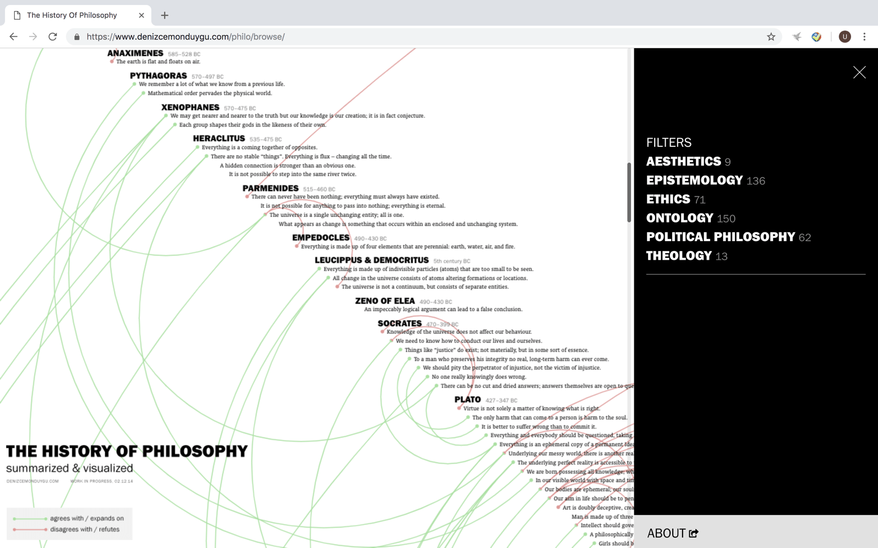Click the colorful shield extension icon

pyautogui.click(x=817, y=37)
